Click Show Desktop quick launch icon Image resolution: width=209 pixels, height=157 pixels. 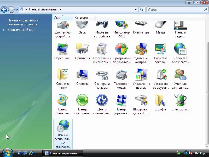click(x=25, y=153)
